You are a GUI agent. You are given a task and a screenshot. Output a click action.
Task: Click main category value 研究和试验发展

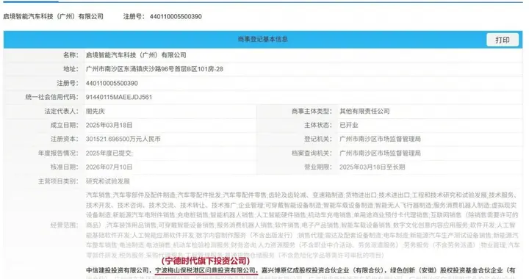pos(108,181)
